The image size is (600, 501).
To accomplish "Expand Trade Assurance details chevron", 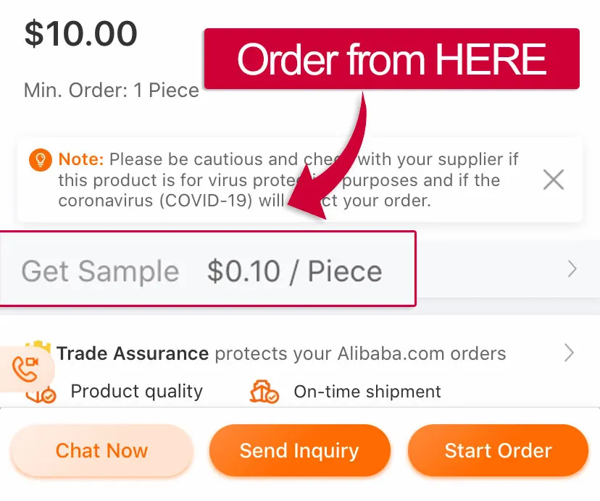I will [x=570, y=353].
